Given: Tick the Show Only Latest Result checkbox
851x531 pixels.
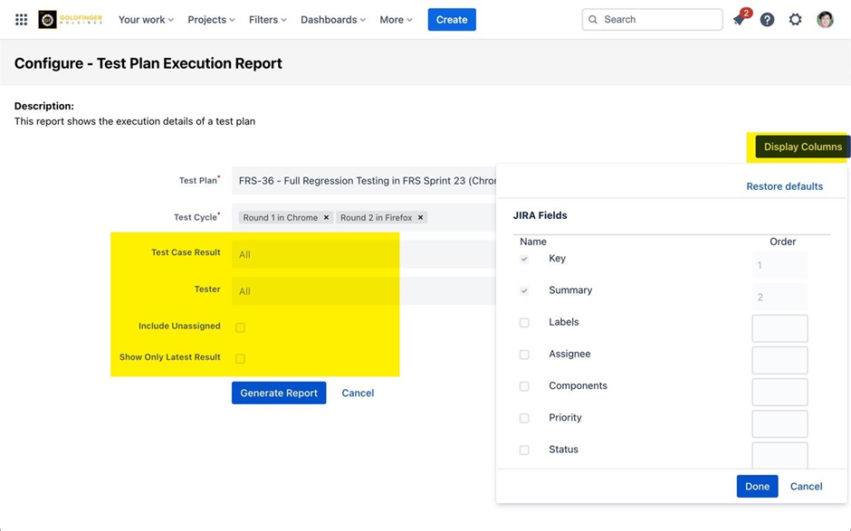Looking at the screenshot, I should pos(240,359).
